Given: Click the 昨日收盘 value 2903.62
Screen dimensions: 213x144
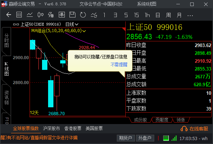Looking at the screenshot, I should [203, 45].
